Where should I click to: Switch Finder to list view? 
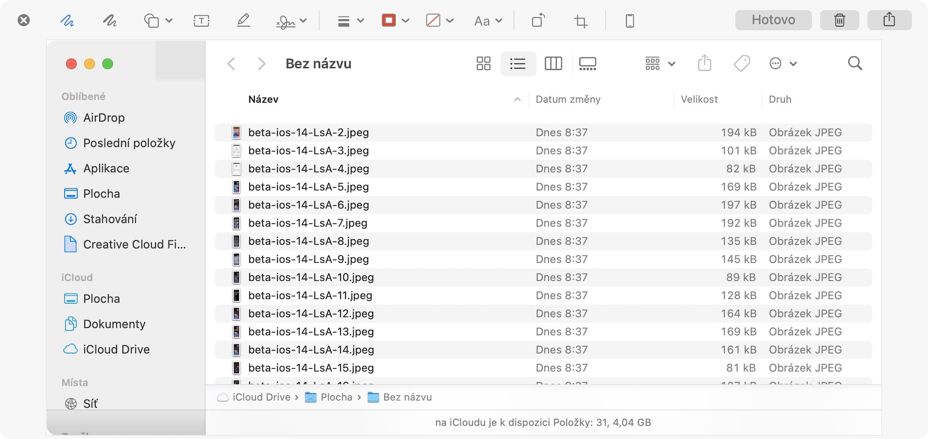(x=518, y=63)
